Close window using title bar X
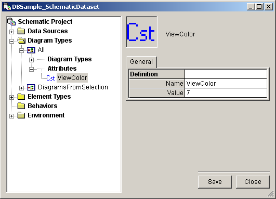The image size is (276, 199). [269, 7]
